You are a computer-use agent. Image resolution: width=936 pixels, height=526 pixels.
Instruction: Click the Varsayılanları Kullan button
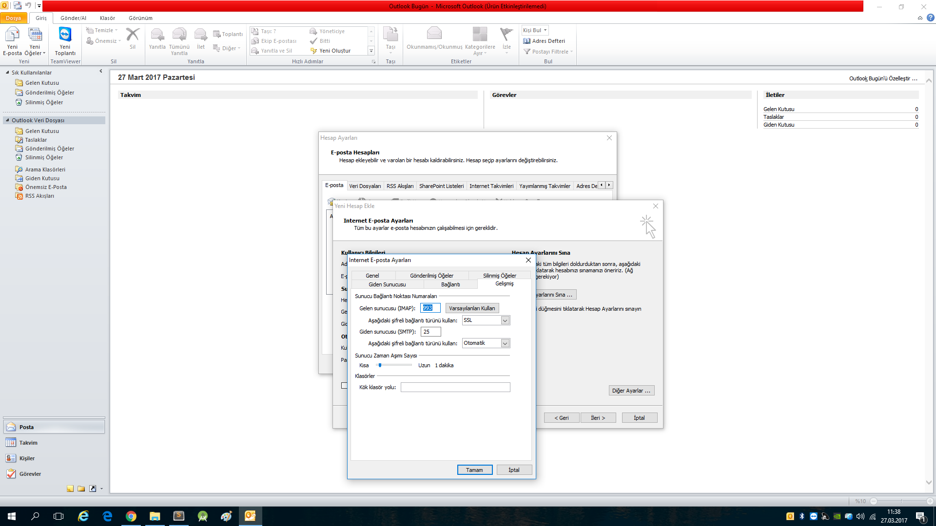coord(472,308)
